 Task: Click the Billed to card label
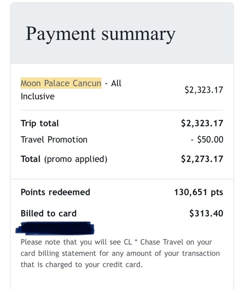point(49,213)
